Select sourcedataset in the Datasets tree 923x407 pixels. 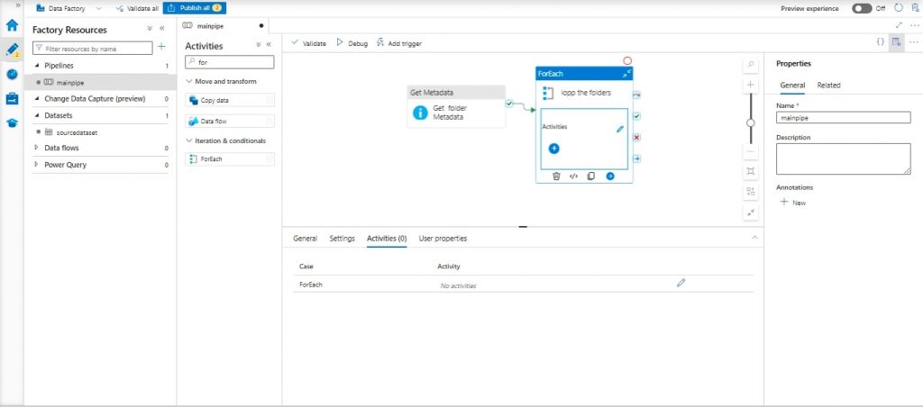coord(76,131)
